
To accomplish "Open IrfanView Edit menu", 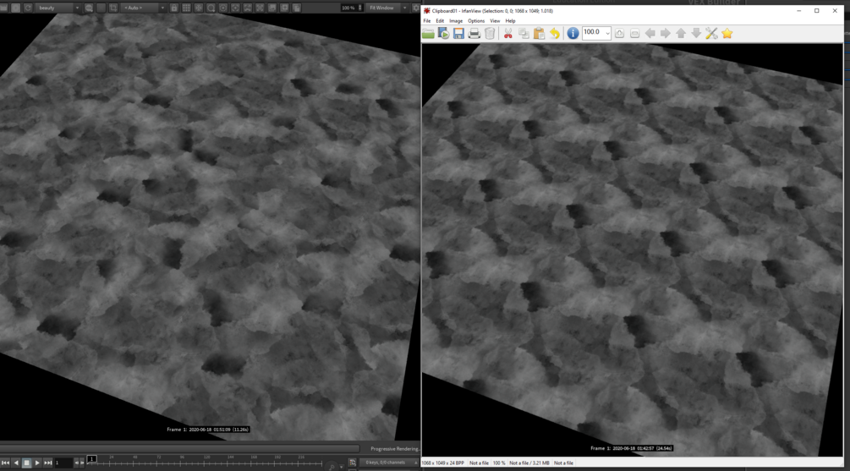I will (440, 21).
